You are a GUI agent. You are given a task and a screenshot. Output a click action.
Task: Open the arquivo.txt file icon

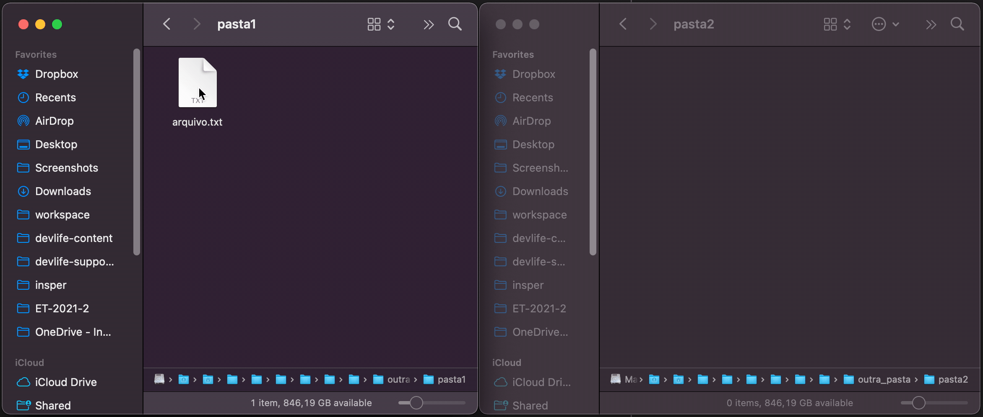(198, 82)
